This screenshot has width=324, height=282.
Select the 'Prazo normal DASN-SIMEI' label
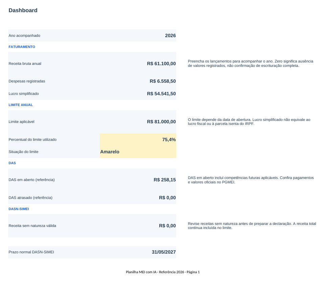(x=31, y=252)
